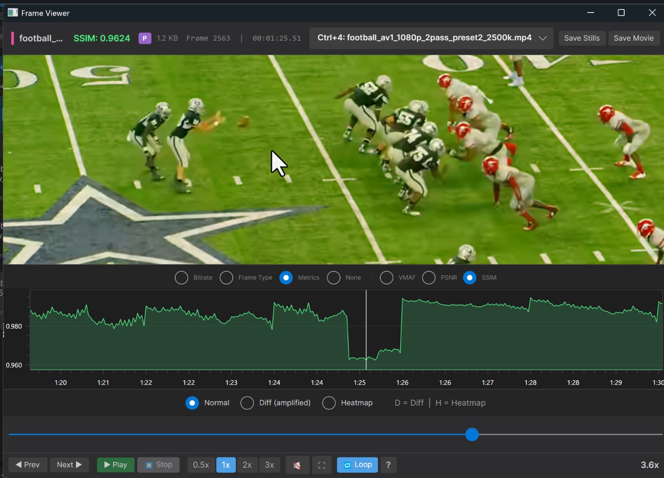The image size is (664, 478).
Task: Click the mute audio speaker icon
Action: point(297,465)
